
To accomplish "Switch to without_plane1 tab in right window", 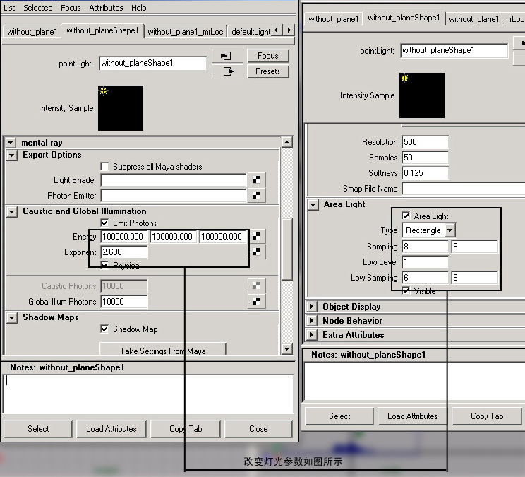I will (334, 19).
